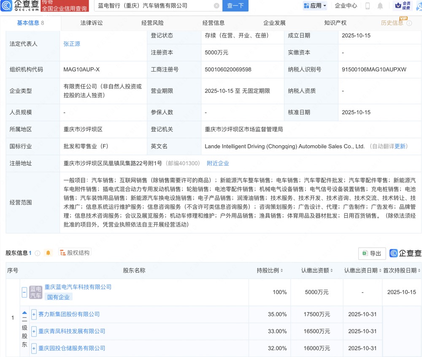Switch to the 法律诉讼 tab

(x=92, y=23)
